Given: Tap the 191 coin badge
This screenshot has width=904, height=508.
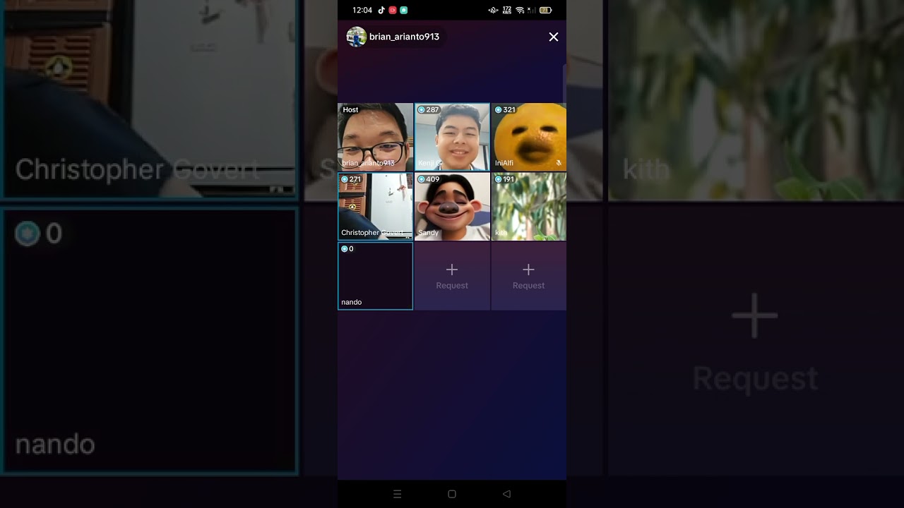Looking at the screenshot, I should 505,179.
